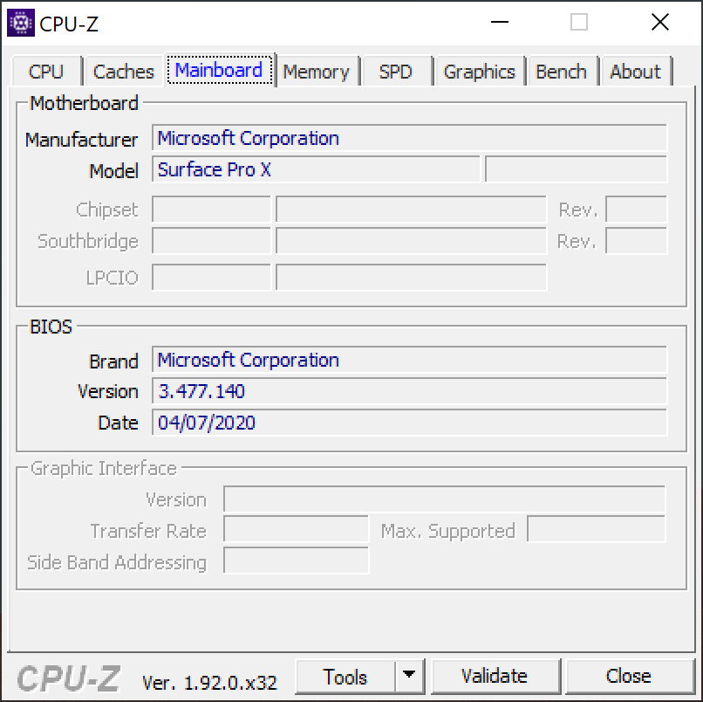703x702 pixels.
Task: Click the Tools button
Action: [345, 677]
